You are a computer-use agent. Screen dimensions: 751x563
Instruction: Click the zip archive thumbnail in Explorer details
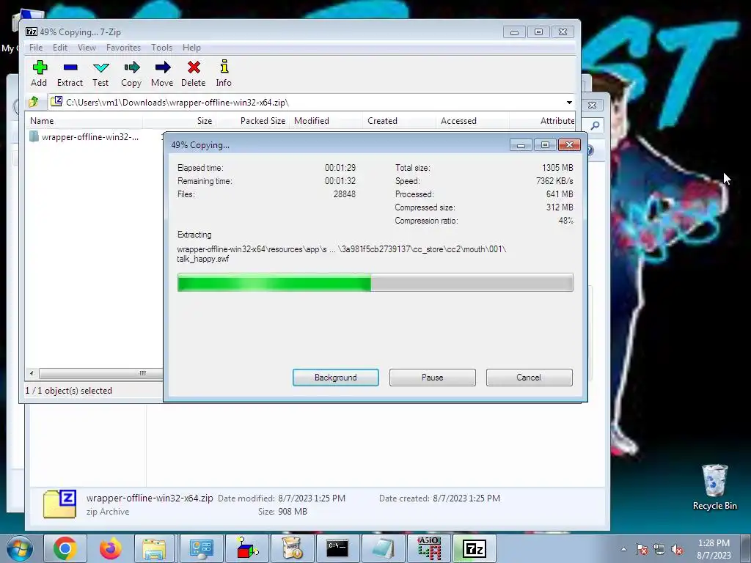[x=59, y=504]
